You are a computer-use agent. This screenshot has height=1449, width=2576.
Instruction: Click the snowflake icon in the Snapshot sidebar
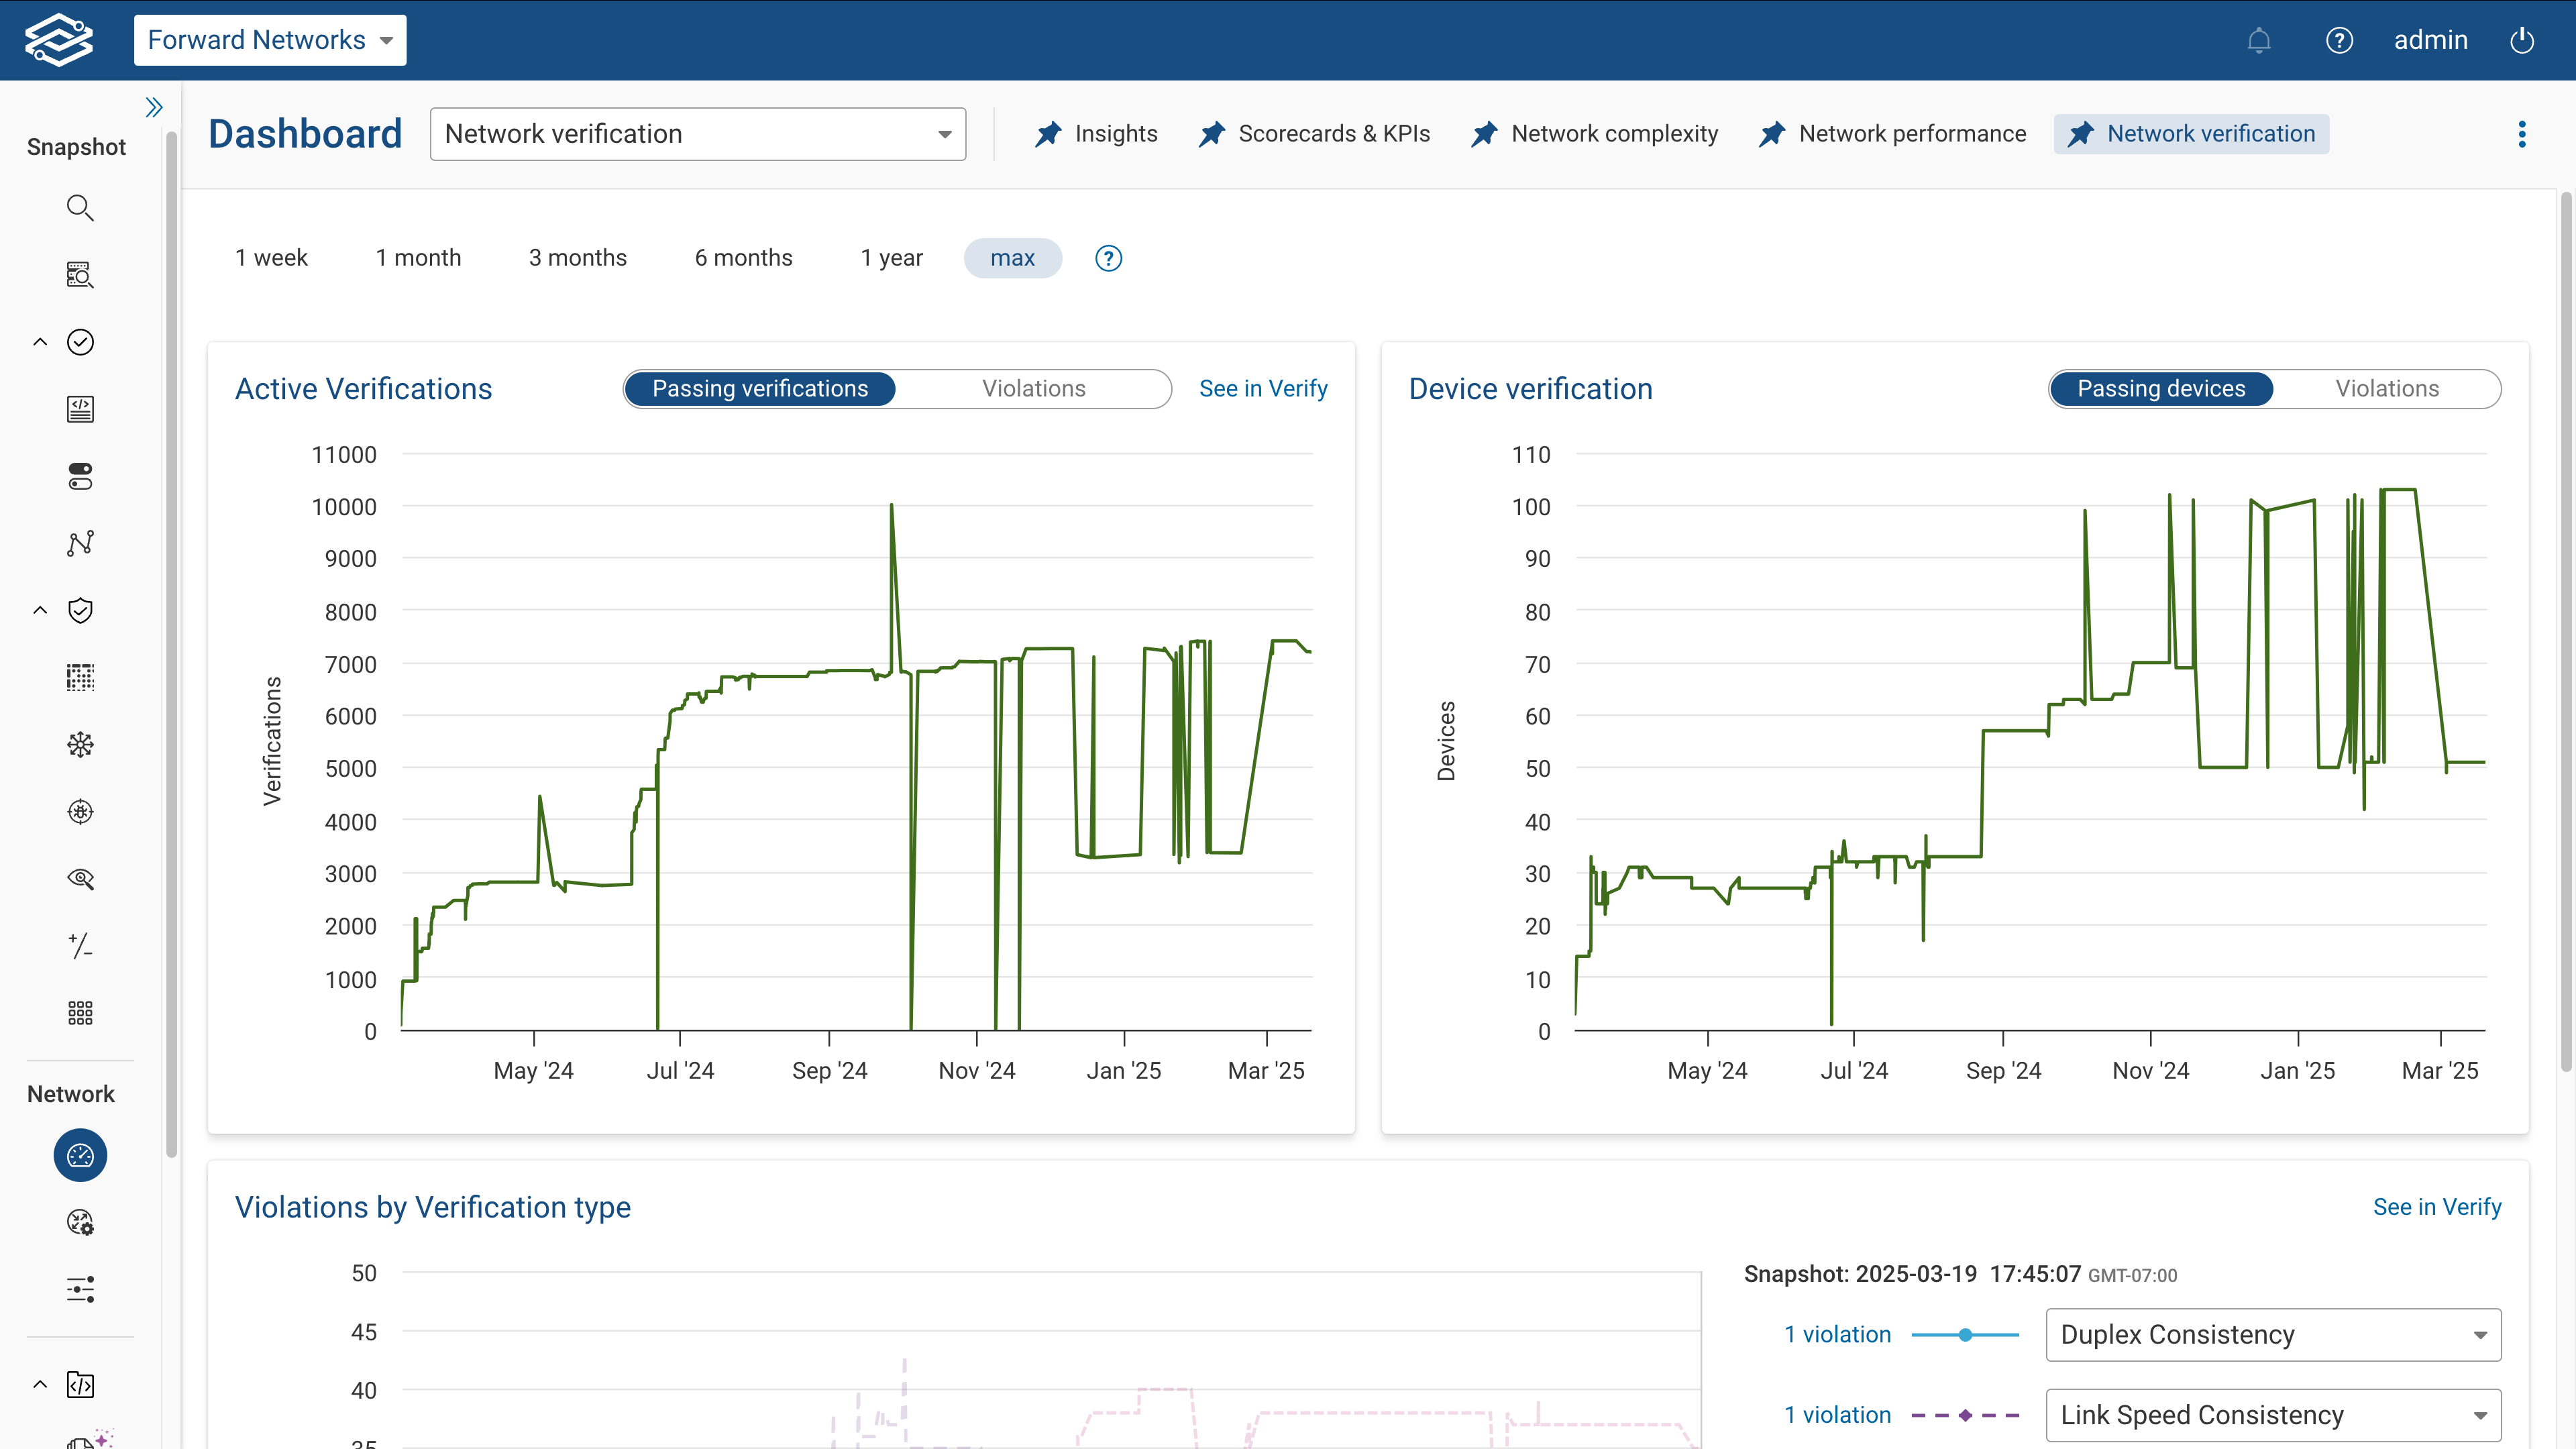pos(80,744)
